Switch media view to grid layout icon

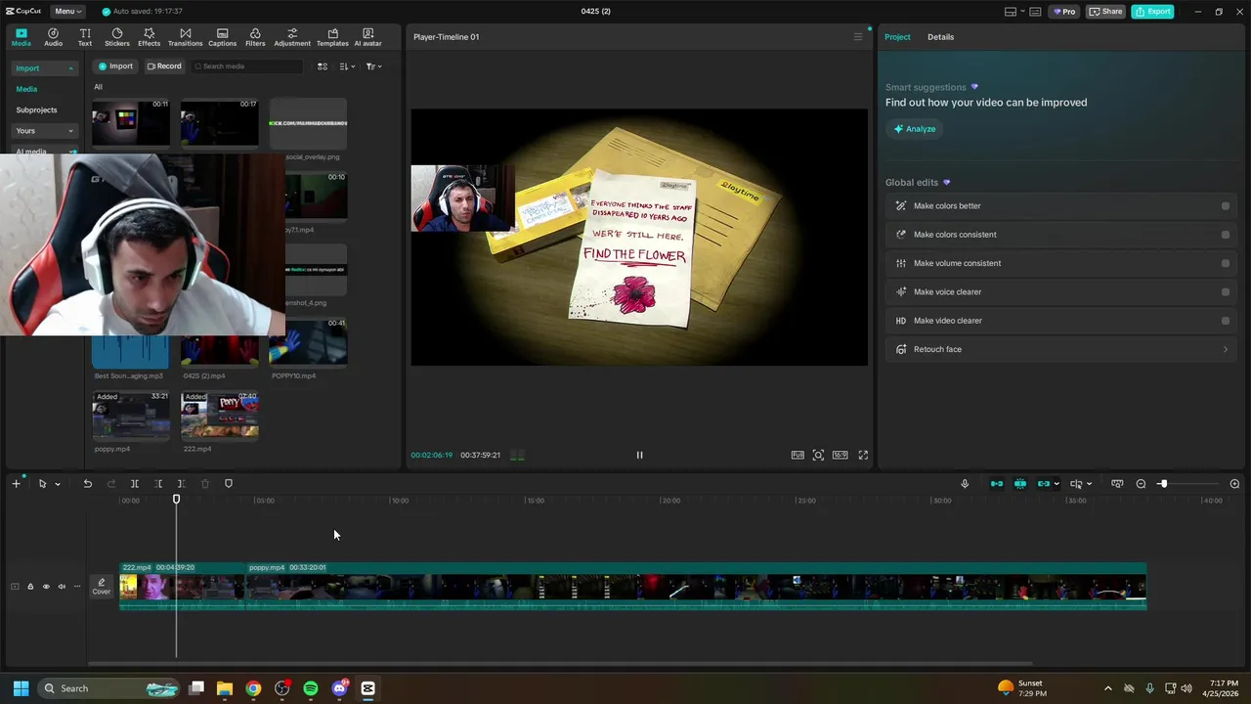pos(323,66)
